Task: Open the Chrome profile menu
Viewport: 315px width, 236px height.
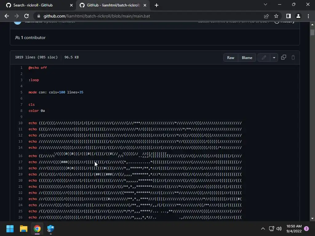Action: 298,16
